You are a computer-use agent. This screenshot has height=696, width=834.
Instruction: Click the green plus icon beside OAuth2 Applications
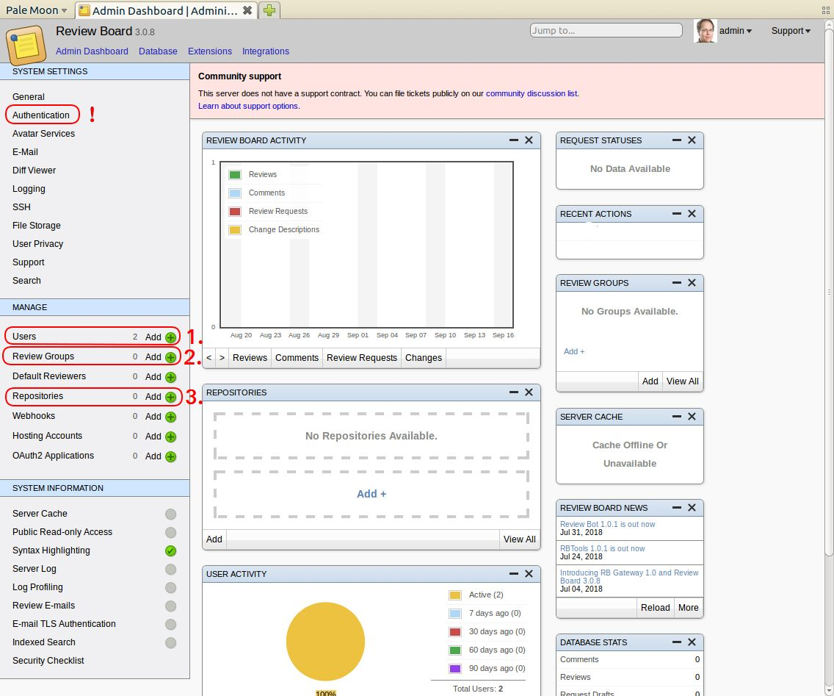coord(170,456)
